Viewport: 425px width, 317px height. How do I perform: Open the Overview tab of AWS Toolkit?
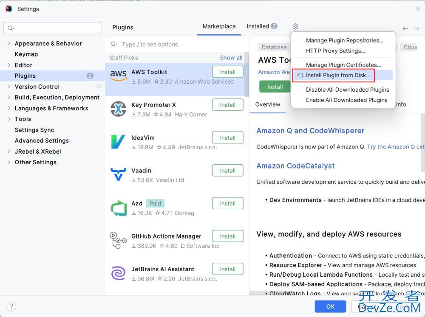[x=268, y=104]
